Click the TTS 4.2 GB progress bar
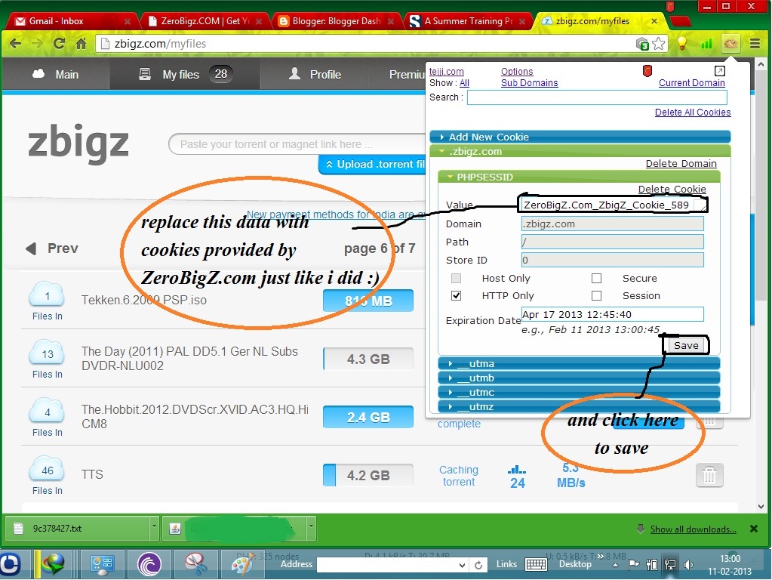 point(368,476)
